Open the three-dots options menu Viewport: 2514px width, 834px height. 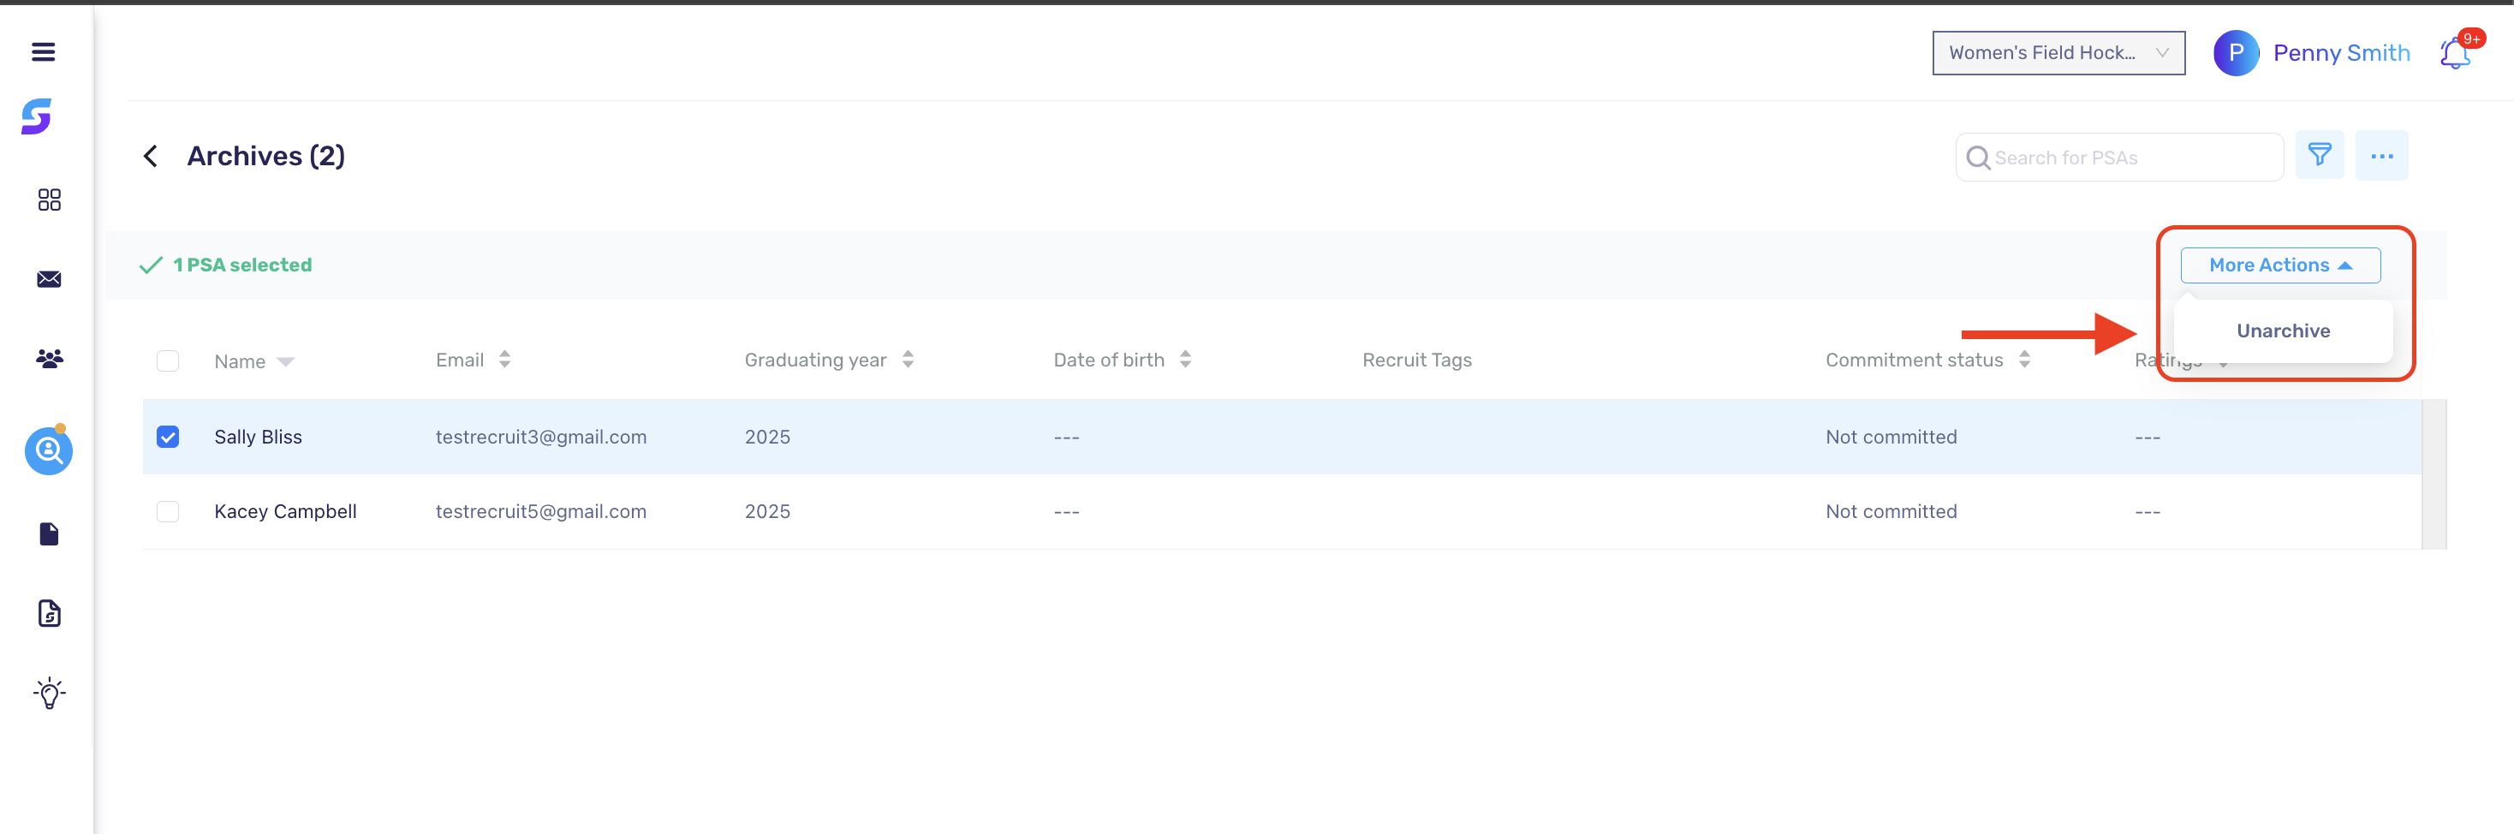pyautogui.click(x=2381, y=156)
